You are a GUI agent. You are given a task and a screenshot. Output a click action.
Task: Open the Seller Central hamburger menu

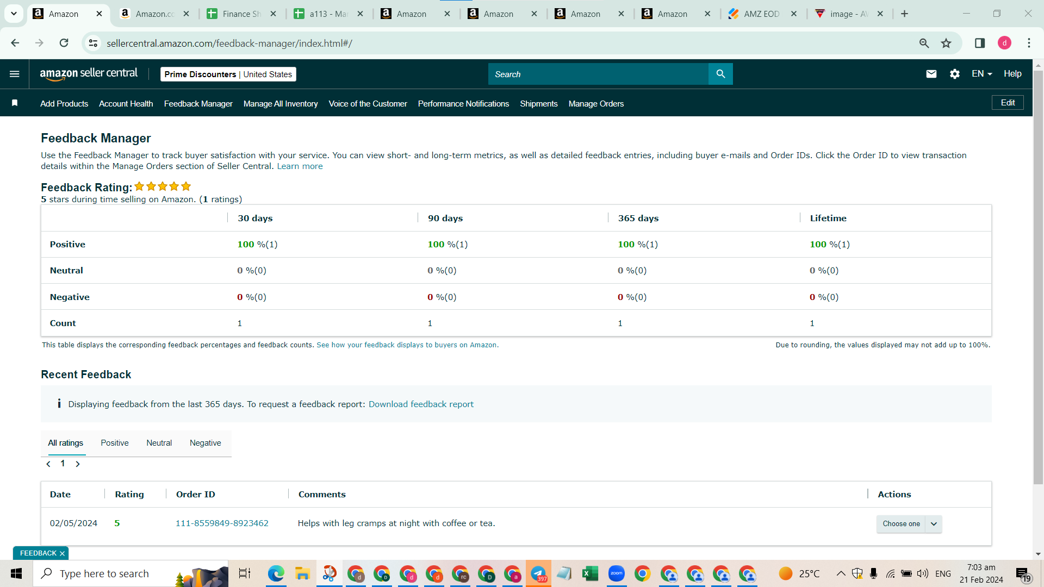pos(15,74)
